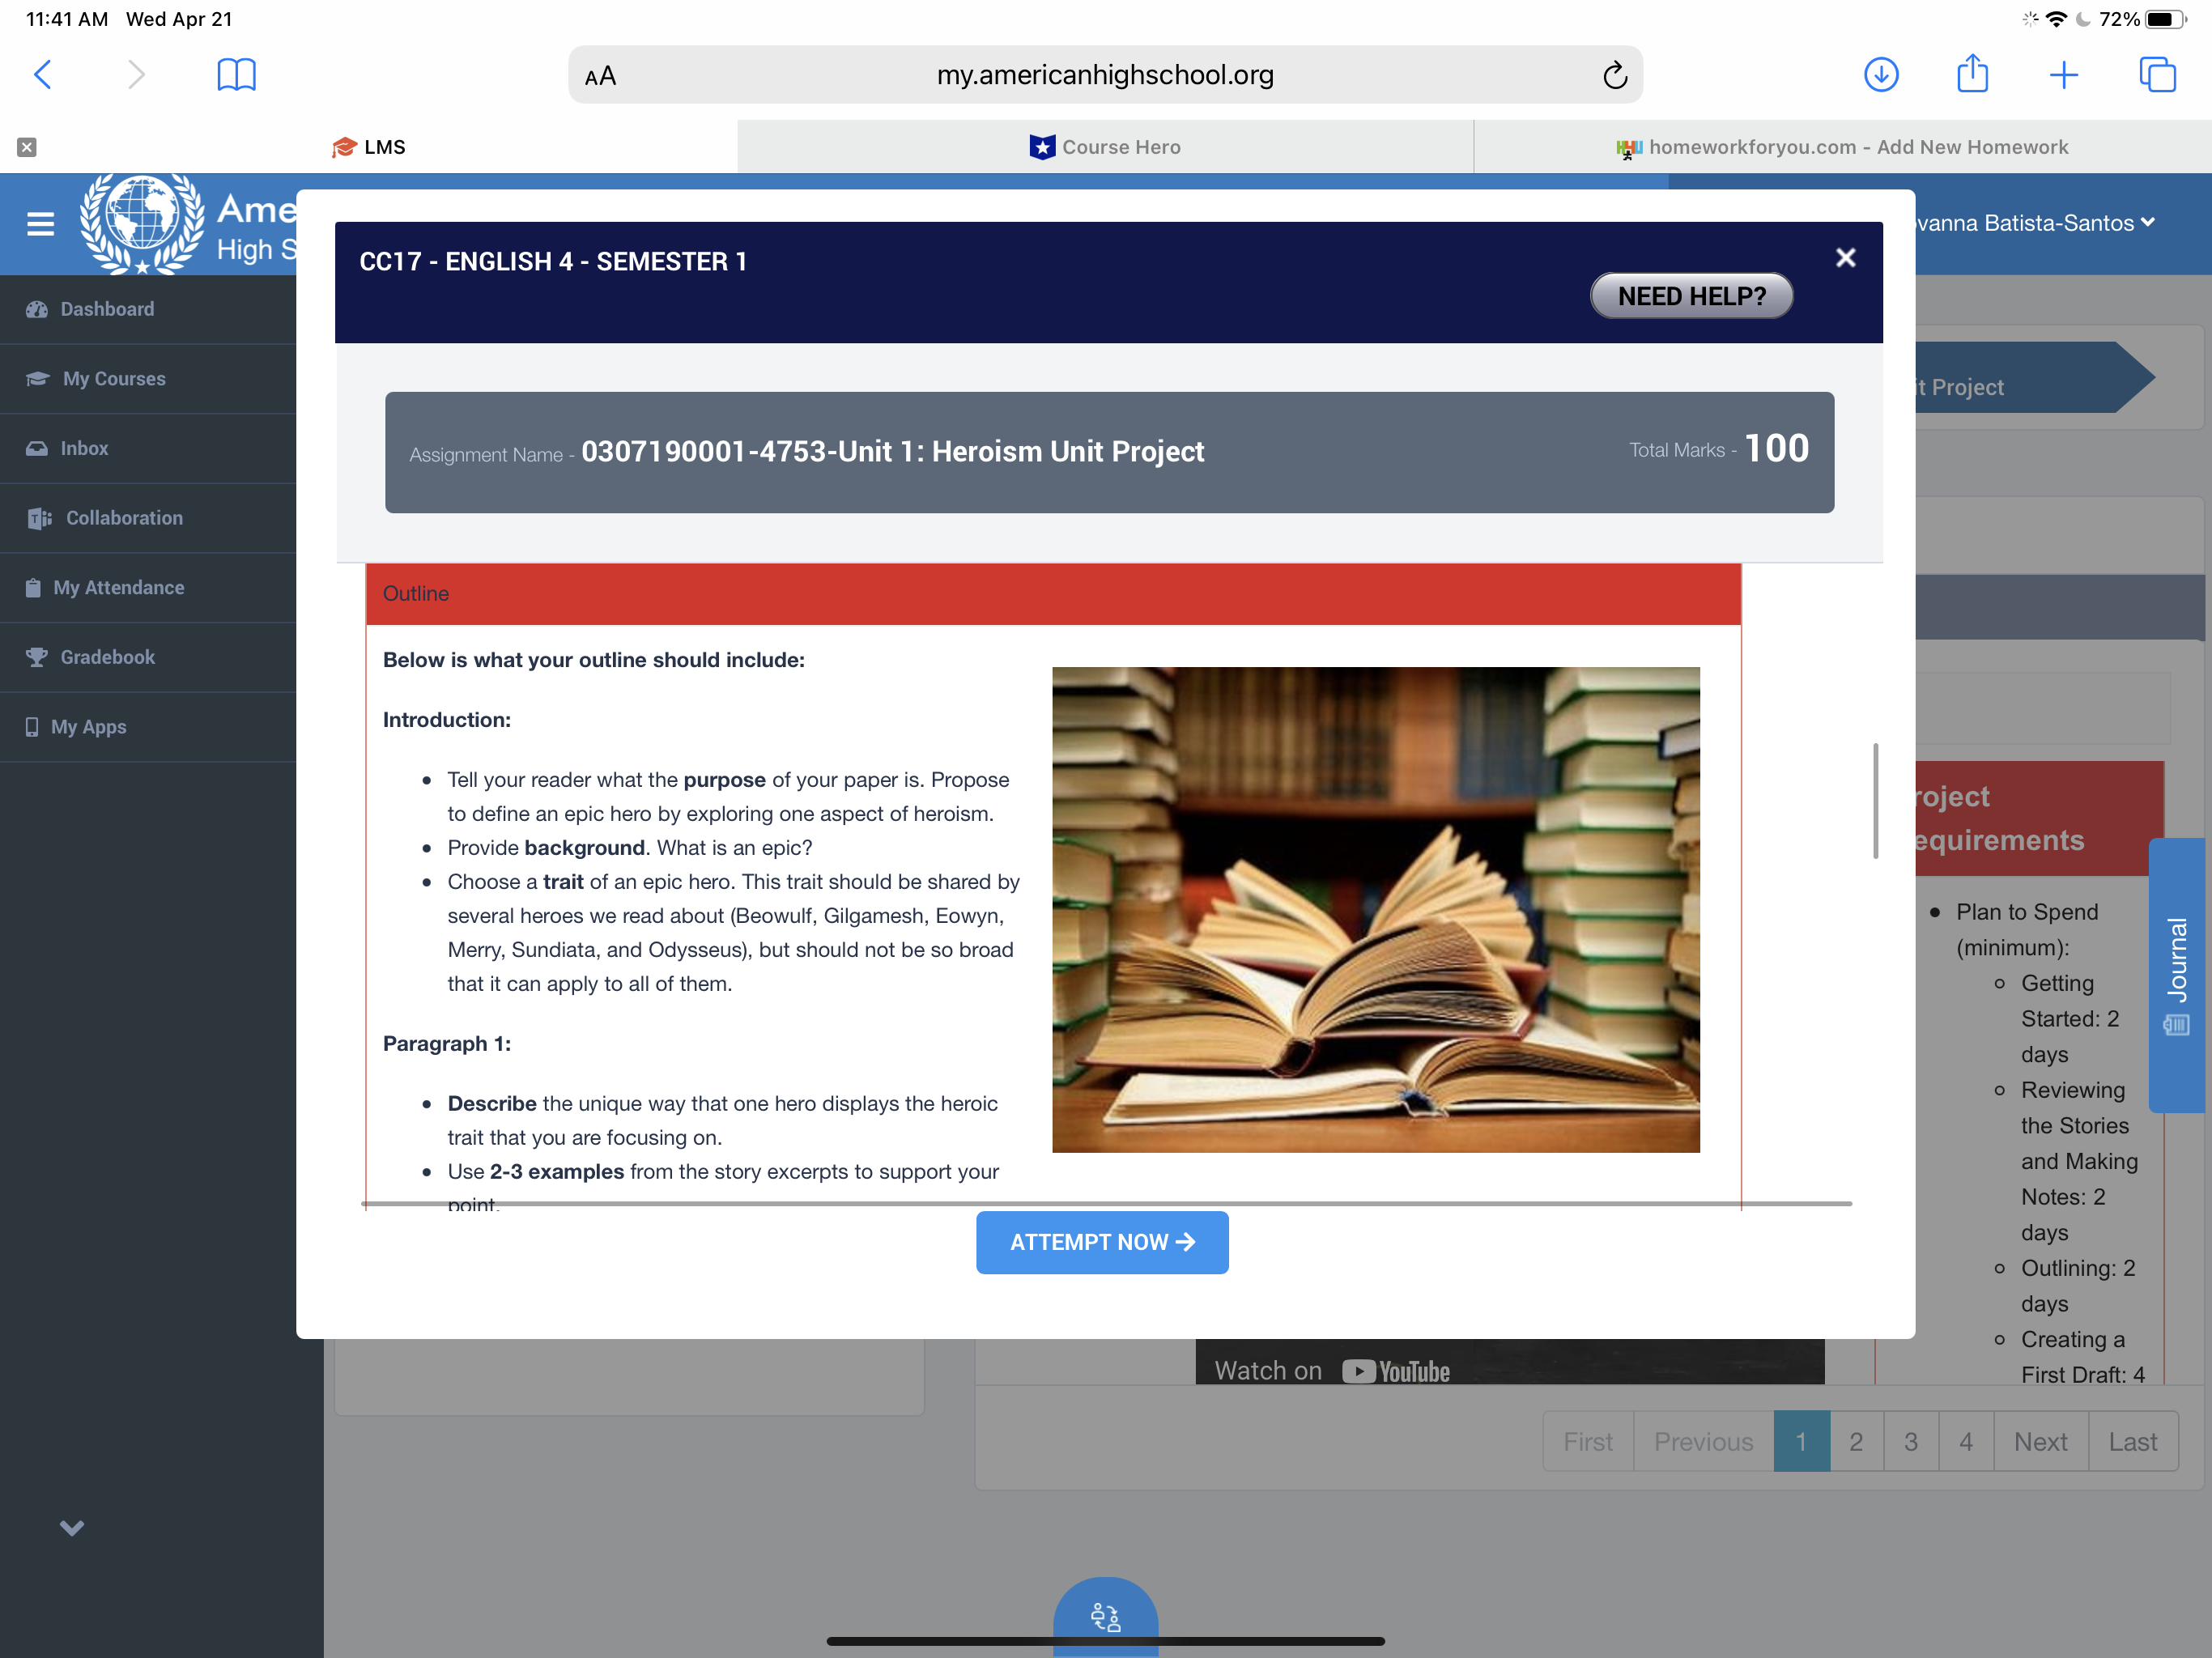This screenshot has height=1658, width=2212.
Task: Tap the share sheet icon
Action: [x=1972, y=74]
